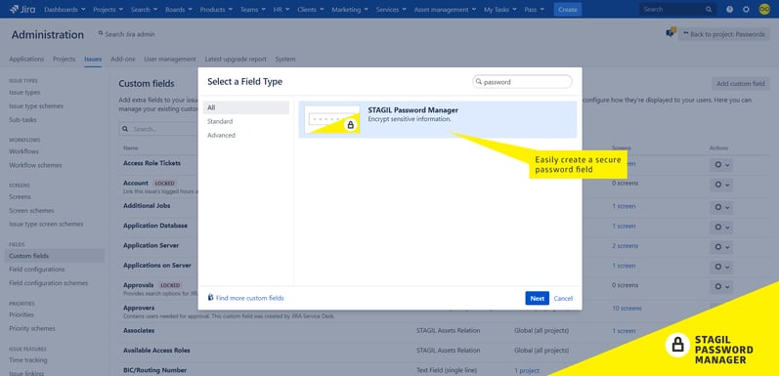Open the Projects dropdown menu
The image size is (779, 376).
click(x=108, y=10)
